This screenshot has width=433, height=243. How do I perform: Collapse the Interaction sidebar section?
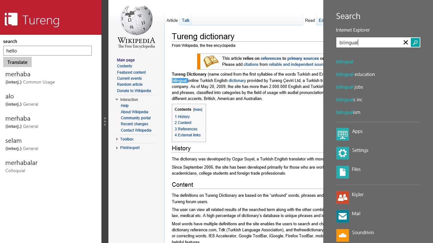click(x=117, y=100)
